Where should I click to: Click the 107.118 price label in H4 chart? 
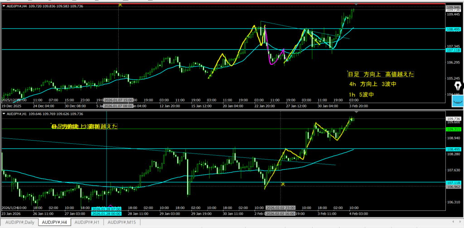coord(454,50)
